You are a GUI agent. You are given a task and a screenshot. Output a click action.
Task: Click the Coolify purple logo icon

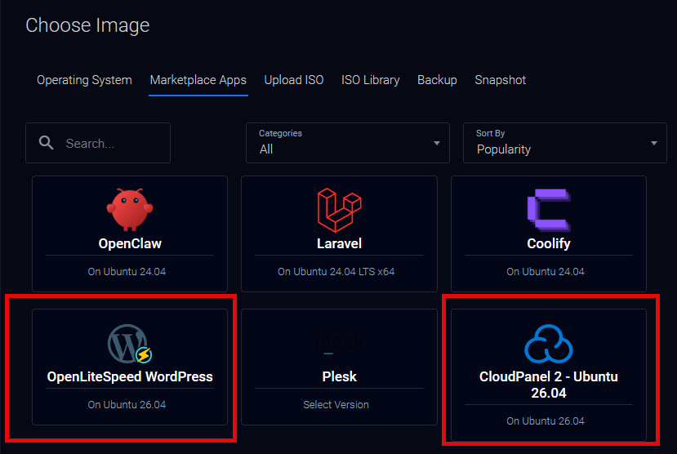(x=549, y=210)
